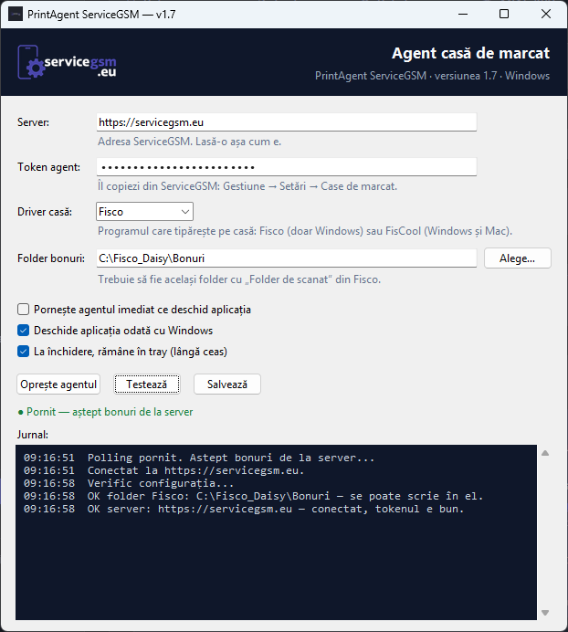Maximize the PrintAgent window
Image resolution: width=568 pixels, height=632 pixels.
pos(504,14)
